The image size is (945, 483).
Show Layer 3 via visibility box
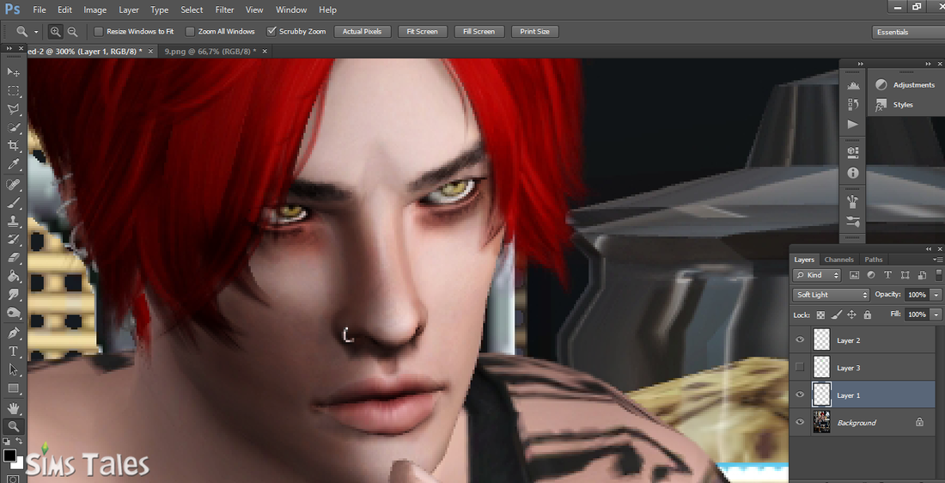tap(800, 367)
